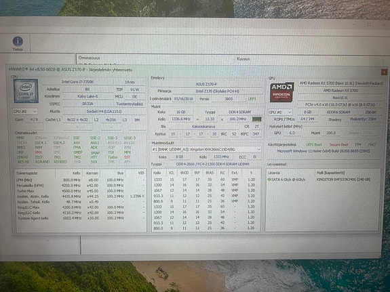Click the TPM indicator
Image resolution: width=390 pixels, height=292 pixels.
coord(358,144)
